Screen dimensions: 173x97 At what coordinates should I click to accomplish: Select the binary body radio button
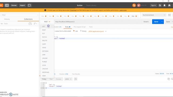tap(81, 31)
